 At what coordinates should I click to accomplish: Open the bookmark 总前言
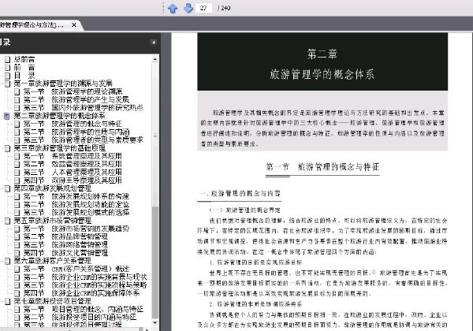coord(24,59)
